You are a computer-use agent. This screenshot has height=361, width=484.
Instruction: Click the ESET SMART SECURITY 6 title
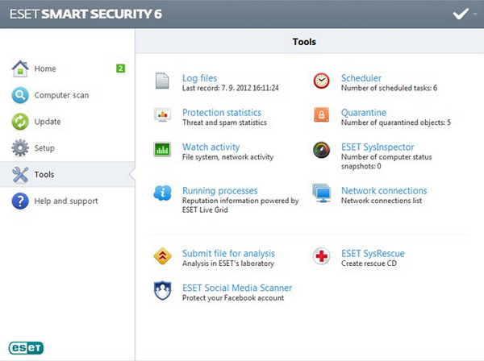(x=86, y=15)
